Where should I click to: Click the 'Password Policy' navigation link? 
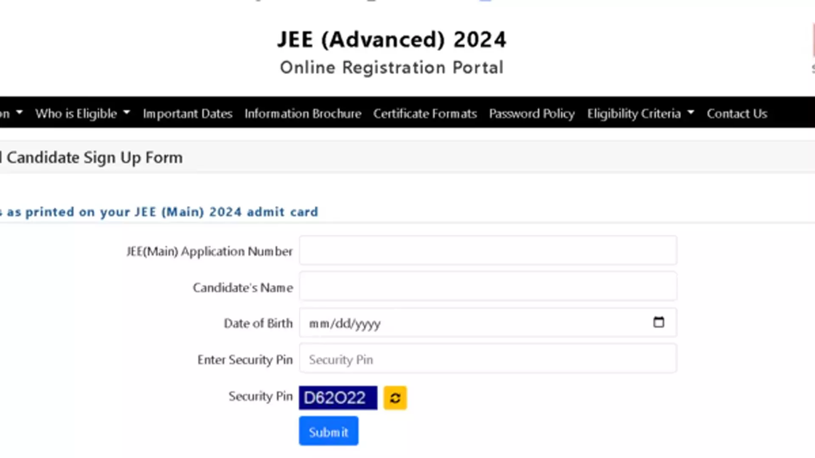click(532, 113)
